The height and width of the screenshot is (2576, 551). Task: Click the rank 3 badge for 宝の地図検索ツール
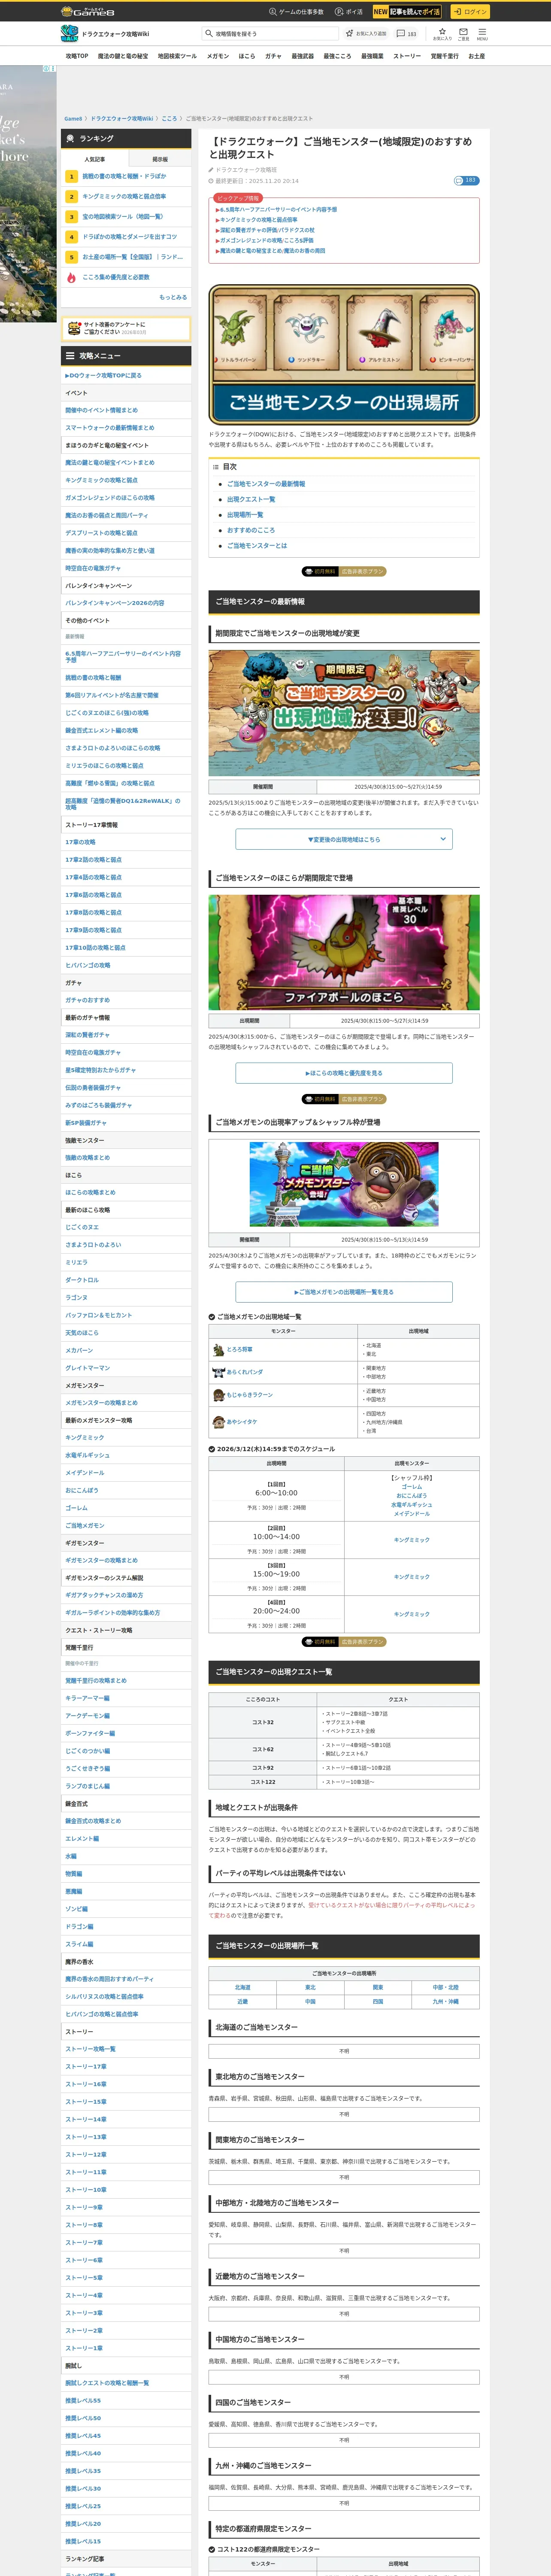(71, 216)
